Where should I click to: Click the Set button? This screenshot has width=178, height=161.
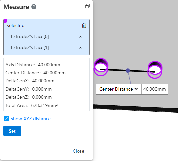12,131
